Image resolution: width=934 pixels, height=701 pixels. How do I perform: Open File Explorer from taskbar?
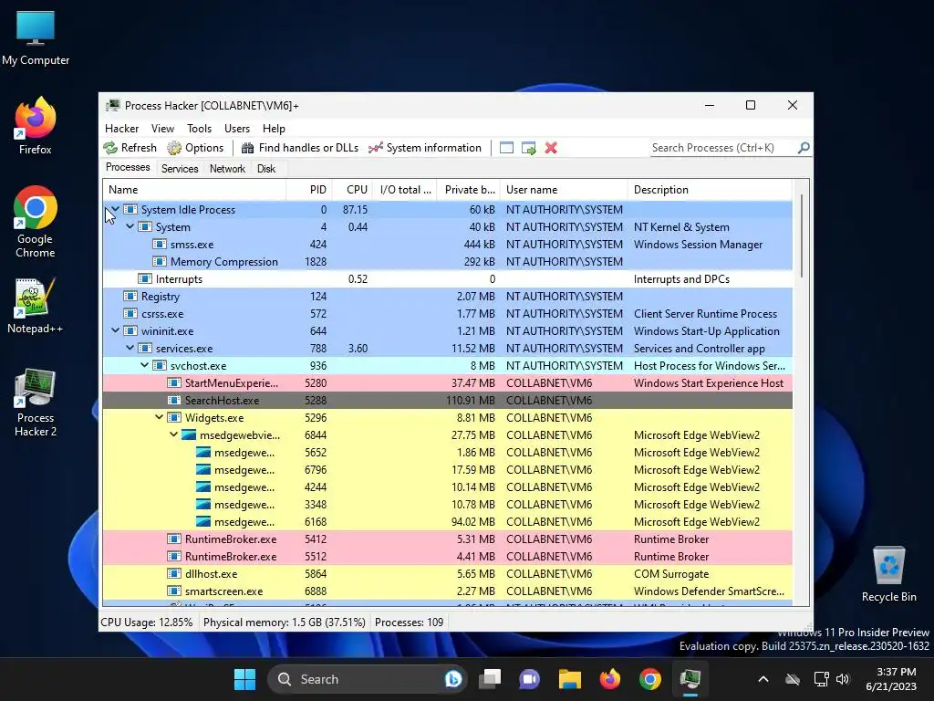[570, 679]
